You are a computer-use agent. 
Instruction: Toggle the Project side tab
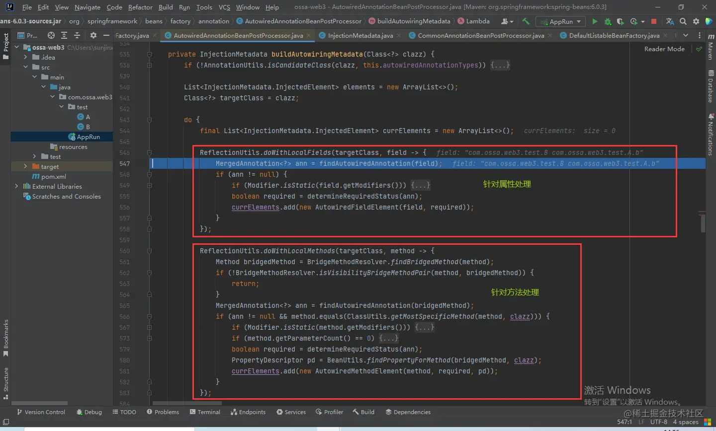click(x=5, y=46)
